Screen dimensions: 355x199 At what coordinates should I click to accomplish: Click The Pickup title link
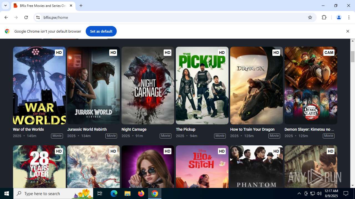186,129
